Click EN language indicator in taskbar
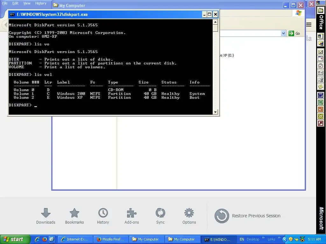 tap(242, 239)
